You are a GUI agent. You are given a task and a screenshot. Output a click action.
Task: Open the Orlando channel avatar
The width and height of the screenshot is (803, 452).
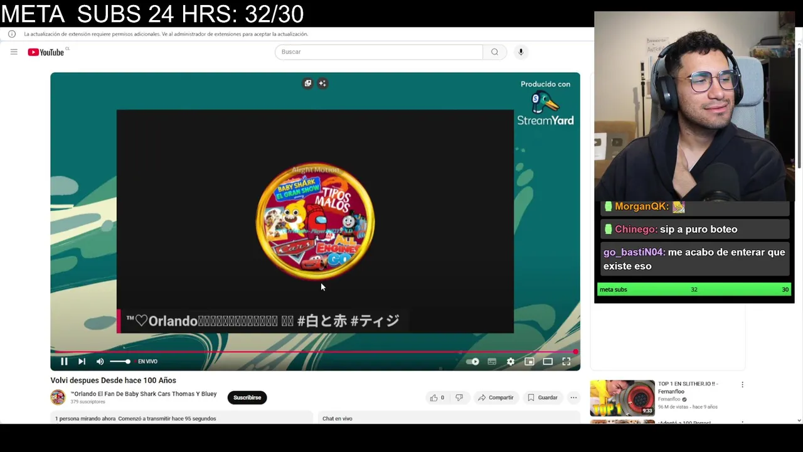(58, 397)
